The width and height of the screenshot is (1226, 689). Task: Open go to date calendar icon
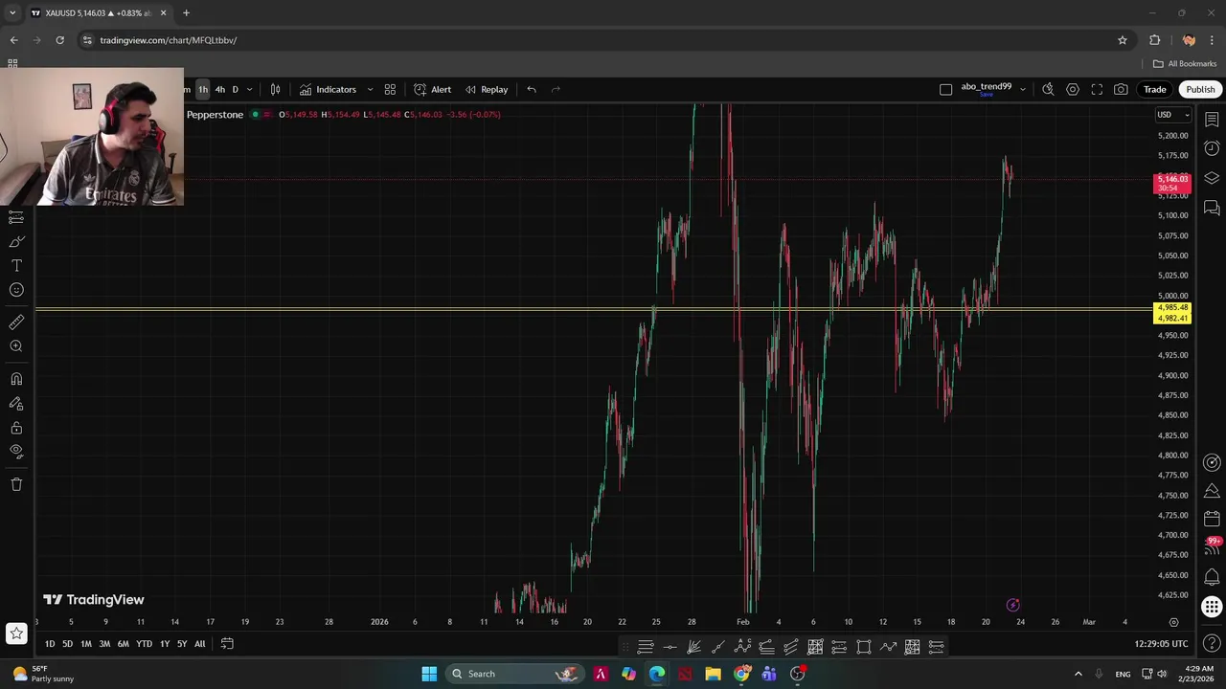[x=227, y=644]
